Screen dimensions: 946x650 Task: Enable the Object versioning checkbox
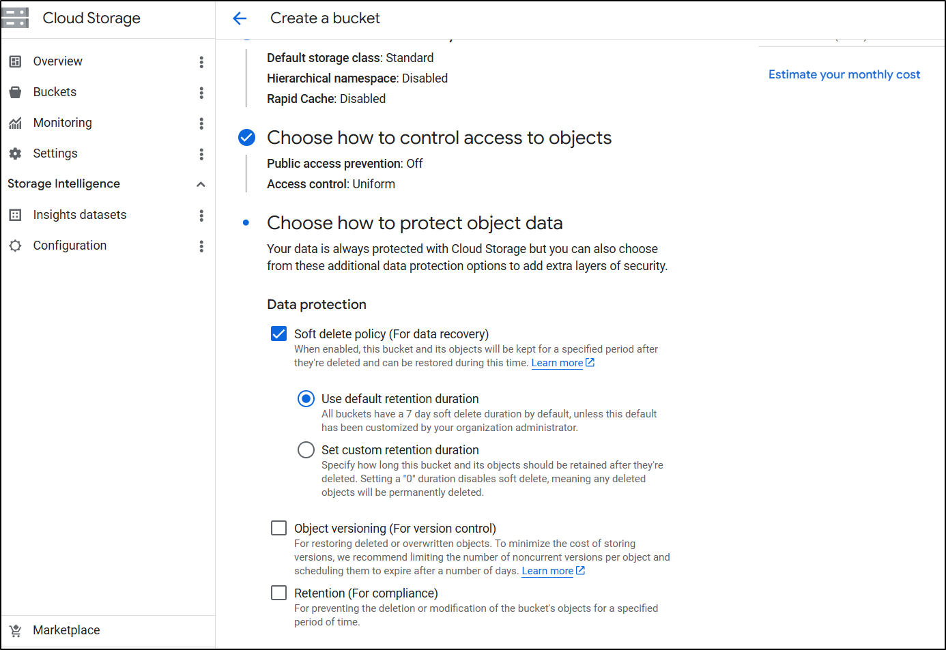click(x=278, y=528)
